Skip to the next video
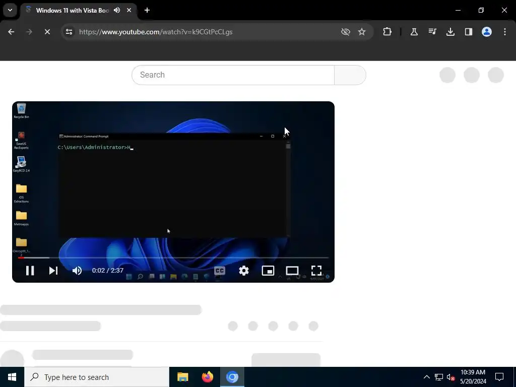Viewport: 516px width, 387px height. [x=53, y=271]
